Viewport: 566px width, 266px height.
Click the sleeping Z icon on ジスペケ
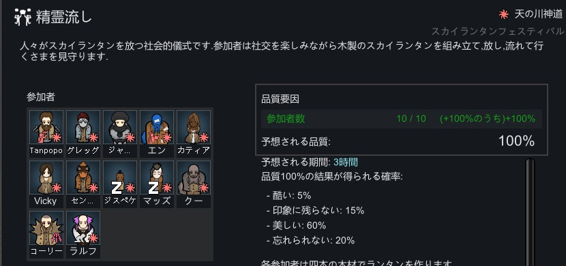117,188
